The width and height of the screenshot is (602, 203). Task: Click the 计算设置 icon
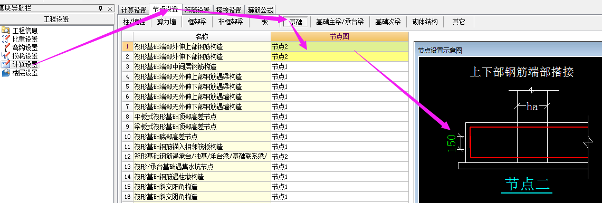click(6, 64)
